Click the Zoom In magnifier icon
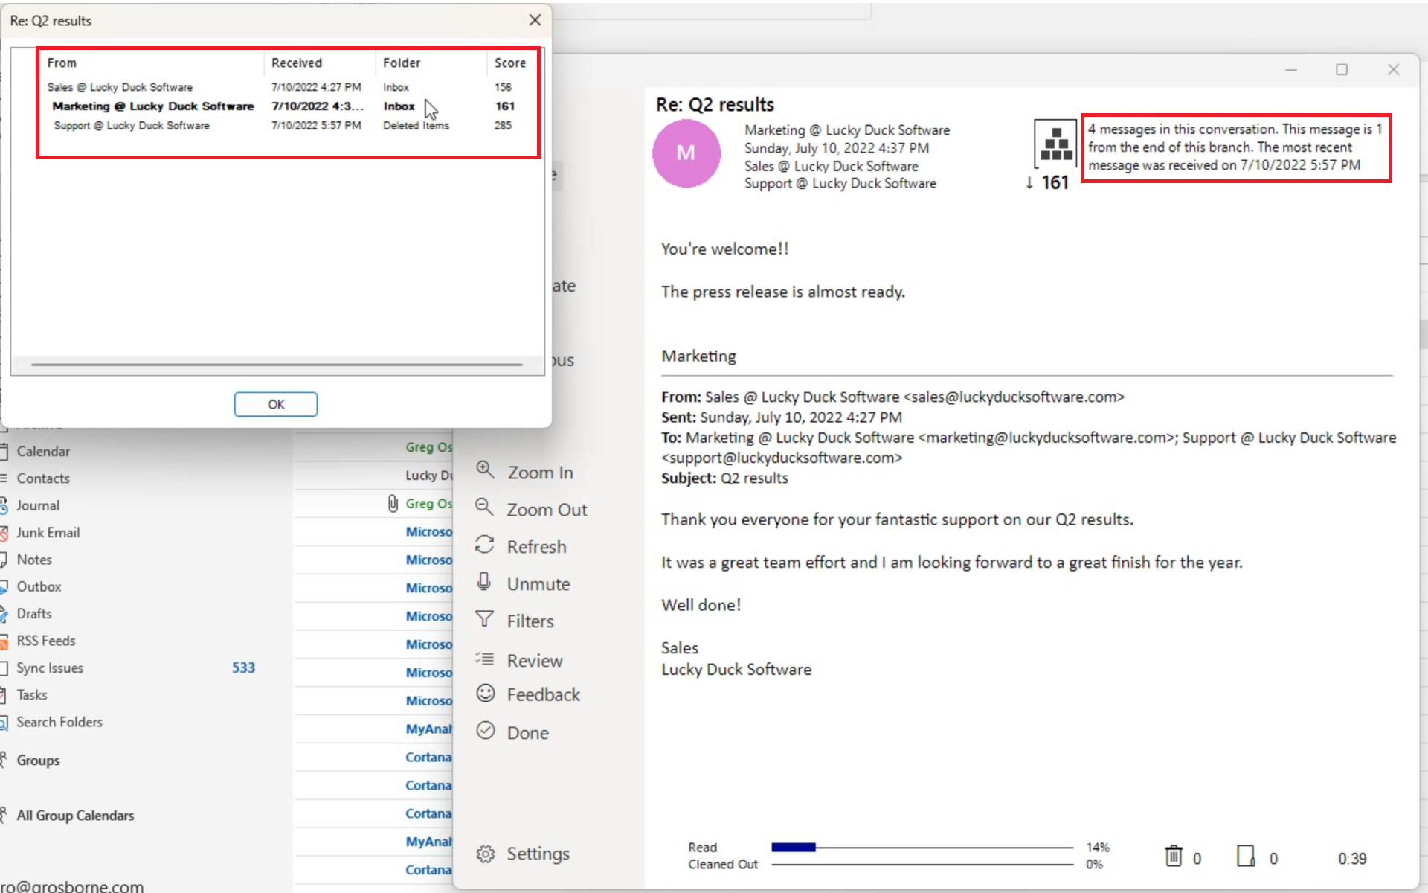 click(x=485, y=470)
